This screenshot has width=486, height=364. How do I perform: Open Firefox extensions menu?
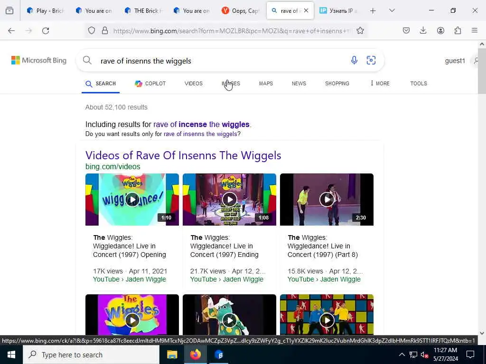coord(458,30)
